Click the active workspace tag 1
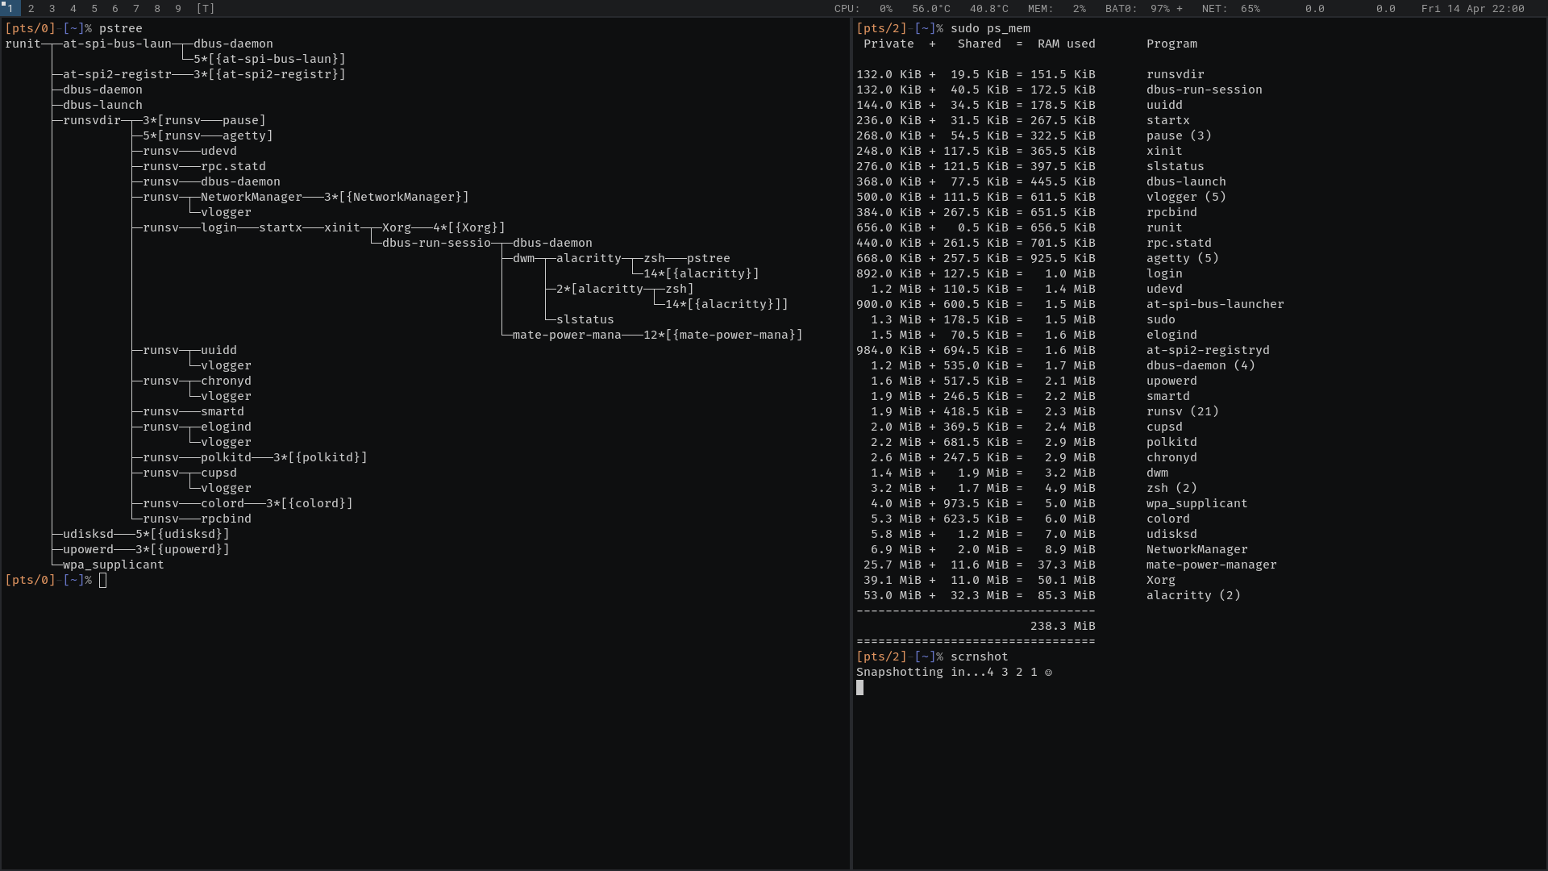The width and height of the screenshot is (1548, 871). coord(10,8)
